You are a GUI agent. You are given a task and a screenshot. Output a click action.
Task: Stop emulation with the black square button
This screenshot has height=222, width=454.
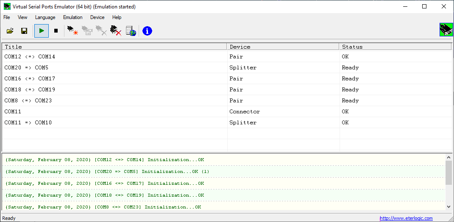tap(56, 30)
